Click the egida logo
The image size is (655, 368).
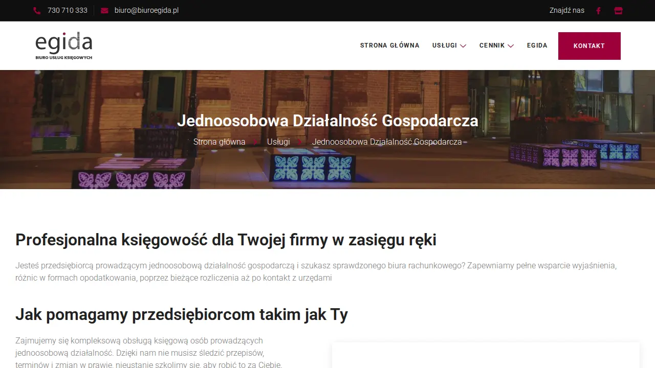pyautogui.click(x=64, y=45)
